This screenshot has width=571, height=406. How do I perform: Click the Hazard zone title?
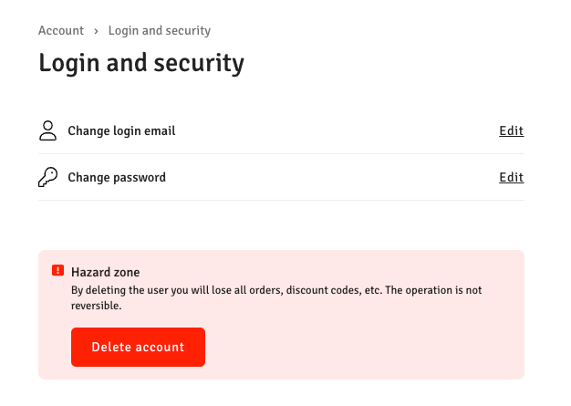point(105,272)
